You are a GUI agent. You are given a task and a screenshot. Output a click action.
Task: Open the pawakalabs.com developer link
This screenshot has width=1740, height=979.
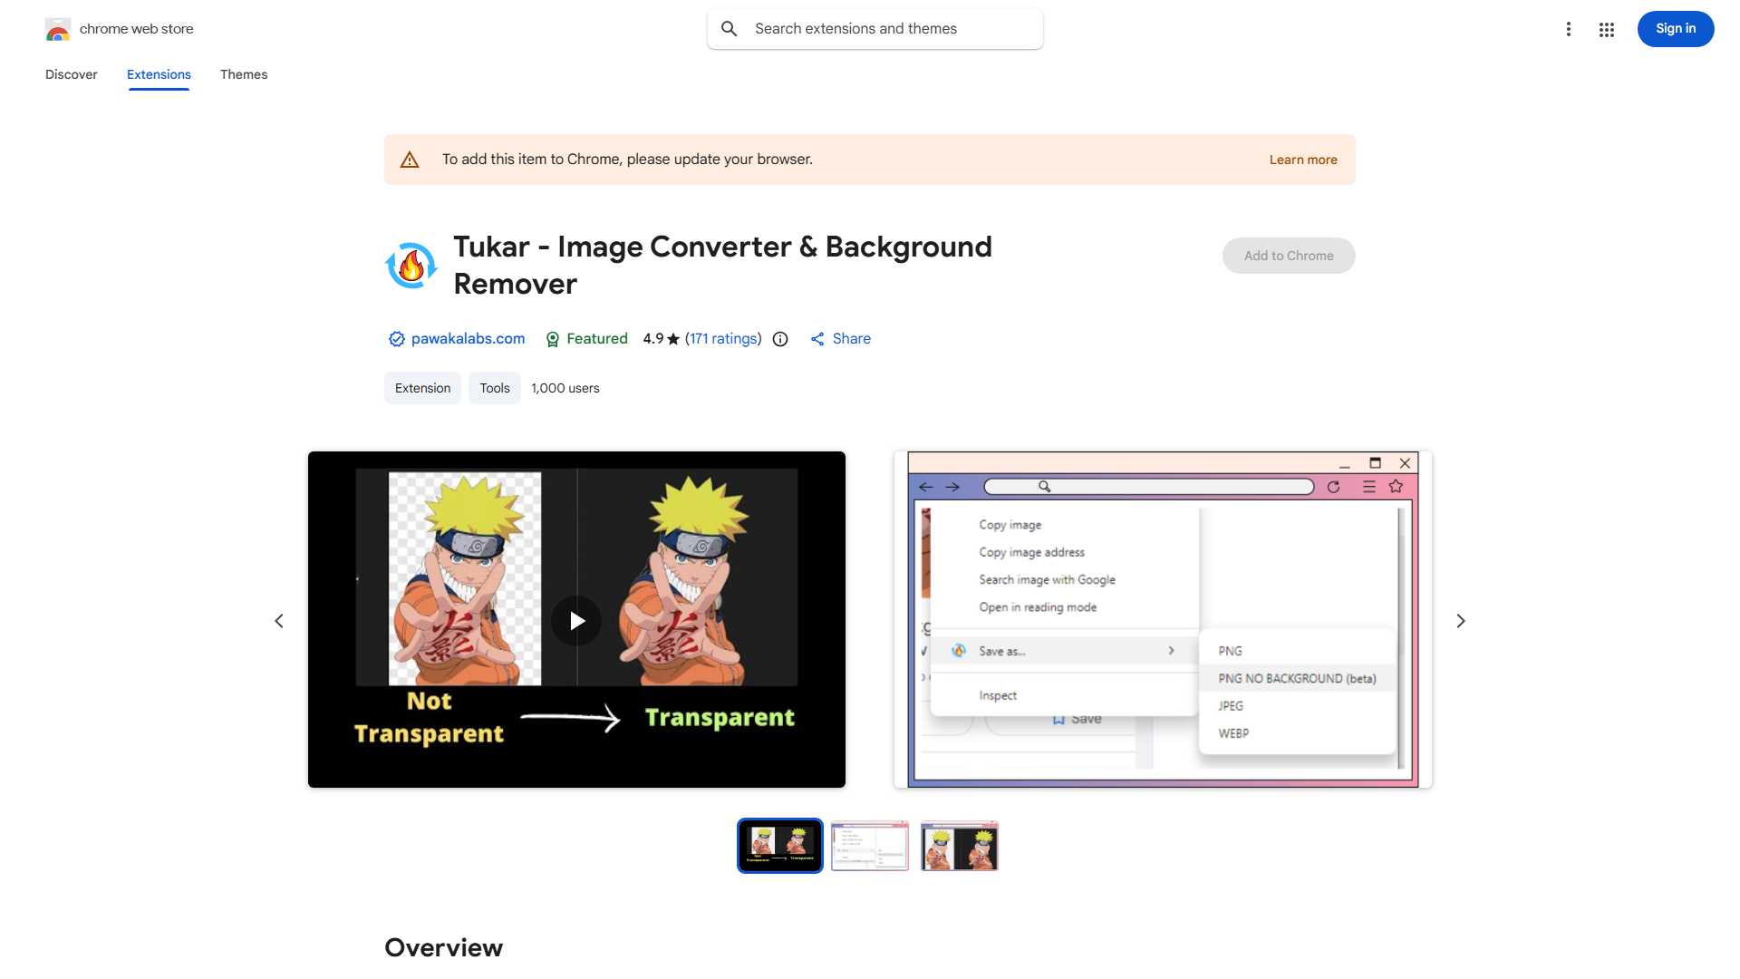tap(468, 338)
